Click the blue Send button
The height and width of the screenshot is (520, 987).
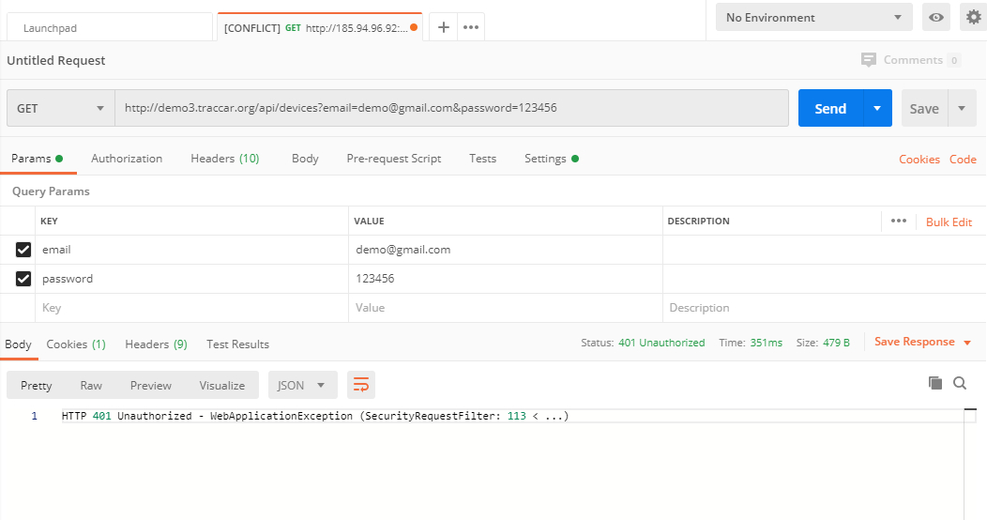829,109
